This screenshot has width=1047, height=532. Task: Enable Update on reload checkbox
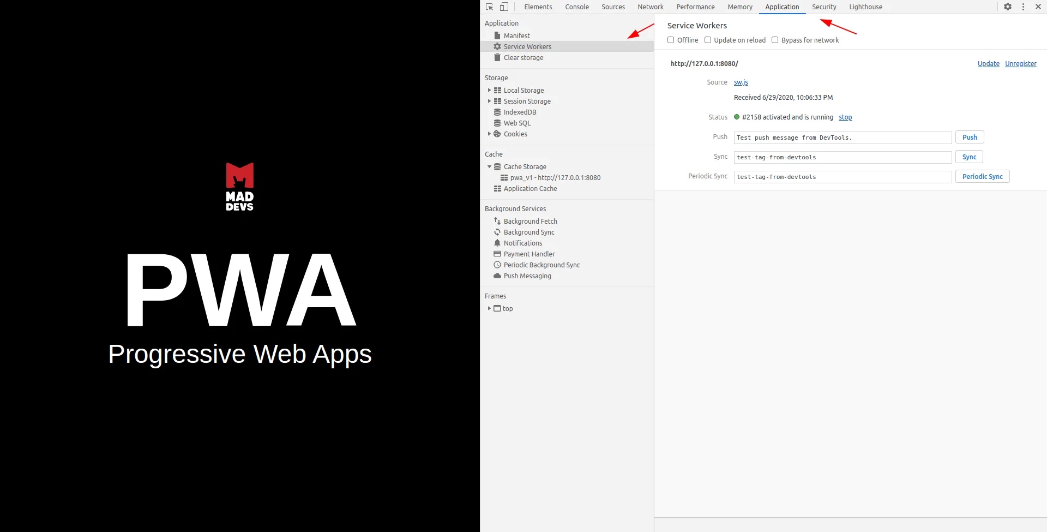pos(708,40)
